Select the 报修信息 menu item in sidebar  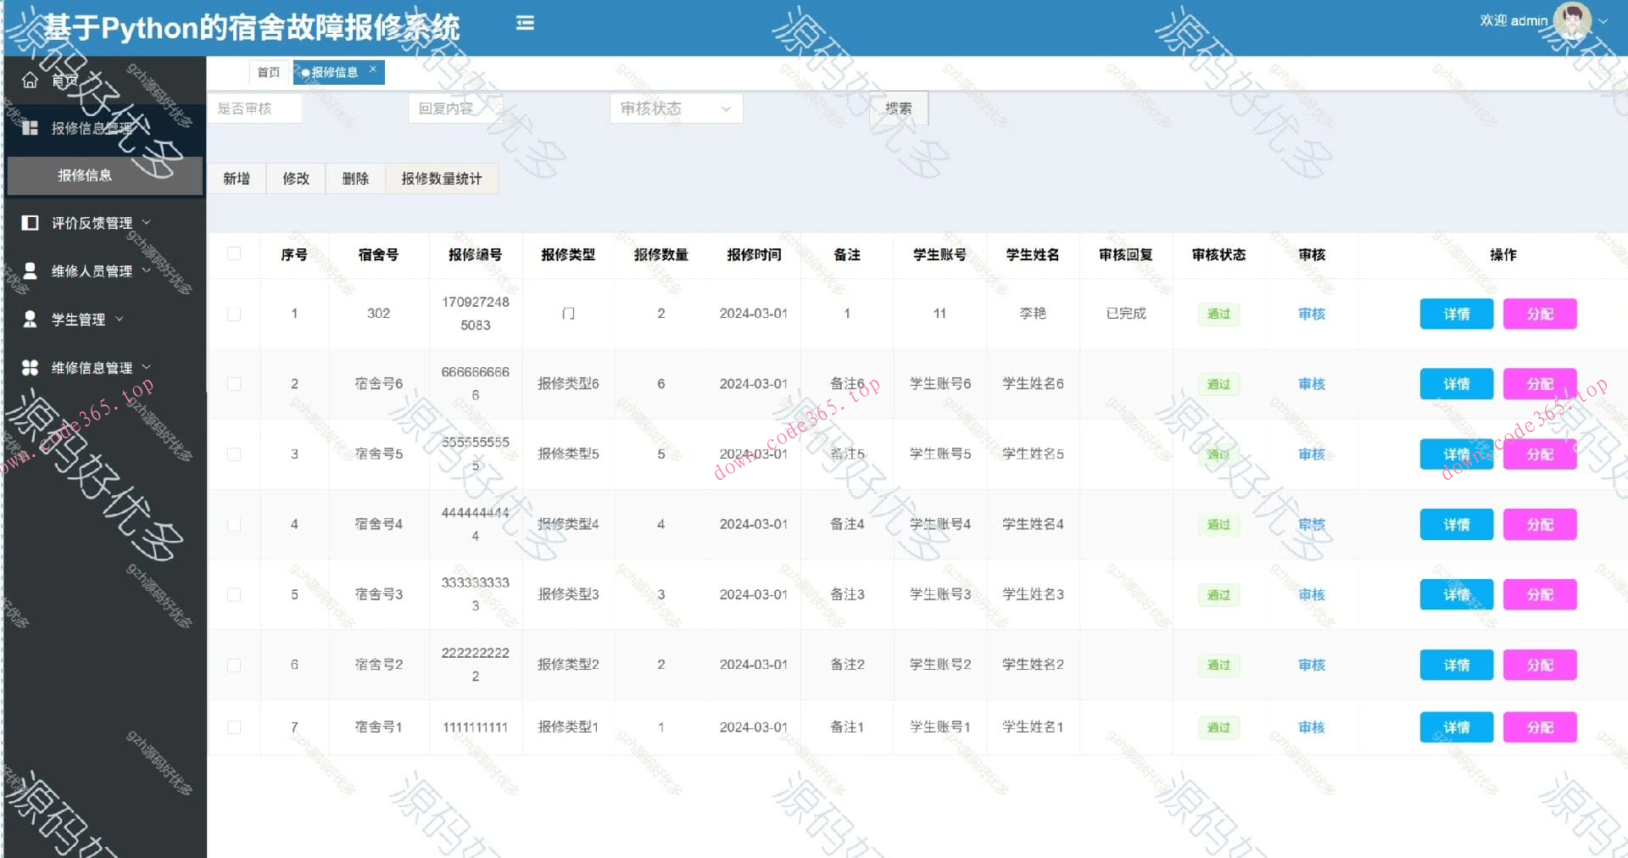tap(85, 175)
